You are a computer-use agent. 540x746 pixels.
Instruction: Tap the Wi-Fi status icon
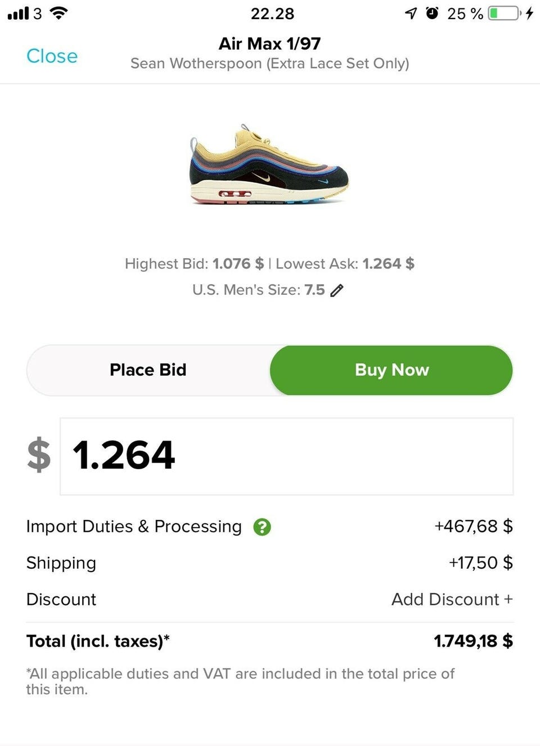point(58,13)
